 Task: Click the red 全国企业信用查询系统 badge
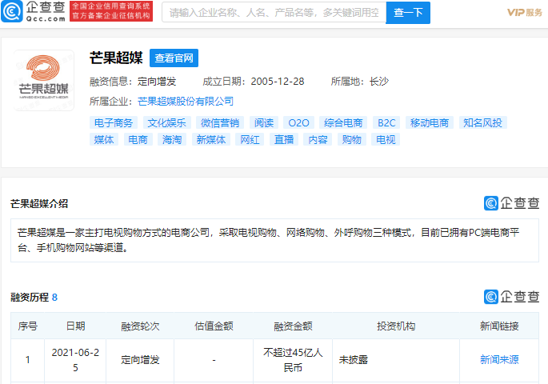111,11
